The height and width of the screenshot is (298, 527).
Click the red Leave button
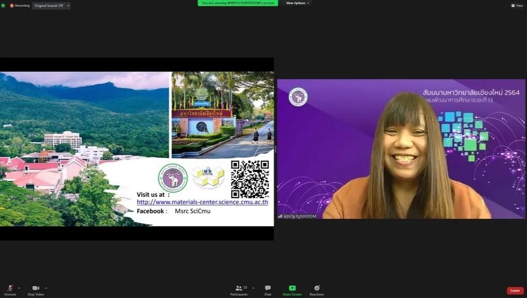tap(515, 291)
